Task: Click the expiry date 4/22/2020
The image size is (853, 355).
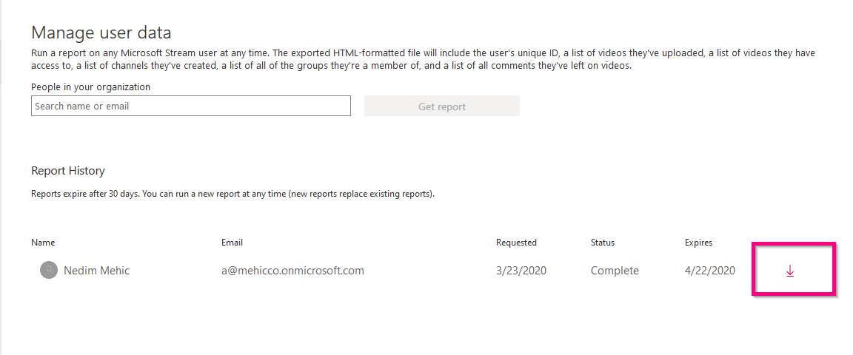Action: [x=709, y=271]
